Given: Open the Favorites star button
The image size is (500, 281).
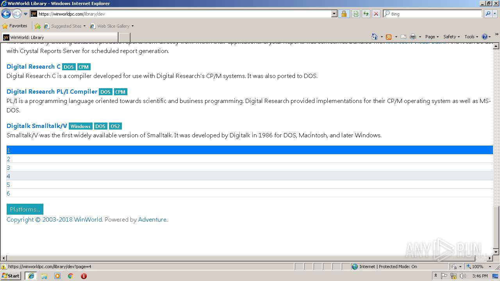Looking at the screenshot, I should tap(14, 26).
